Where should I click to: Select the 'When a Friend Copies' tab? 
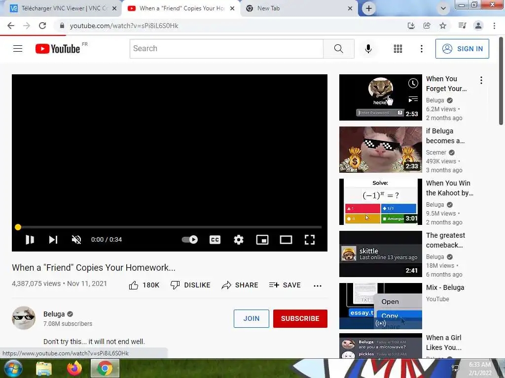[181, 8]
